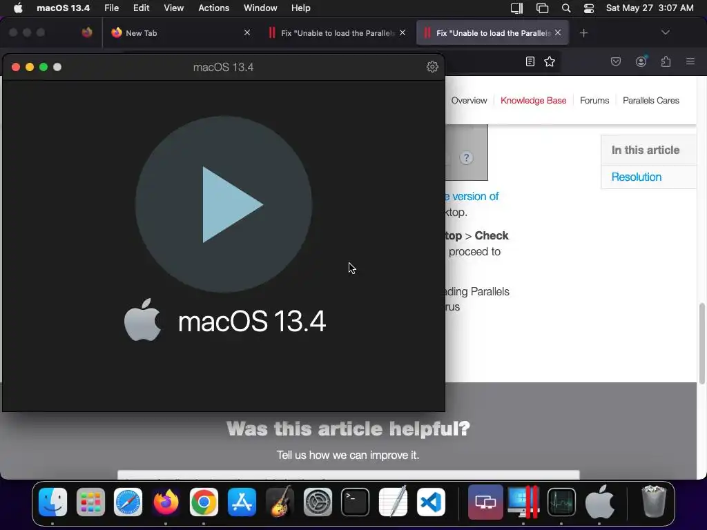Image resolution: width=707 pixels, height=530 pixels.
Task: Click the gray fourth button in VM title bar
Action: click(57, 67)
